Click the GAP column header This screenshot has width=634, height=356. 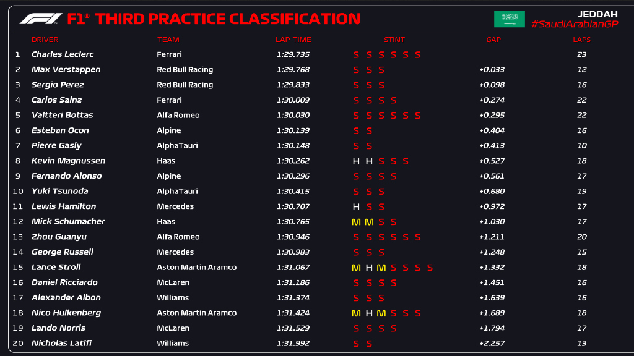(493, 40)
